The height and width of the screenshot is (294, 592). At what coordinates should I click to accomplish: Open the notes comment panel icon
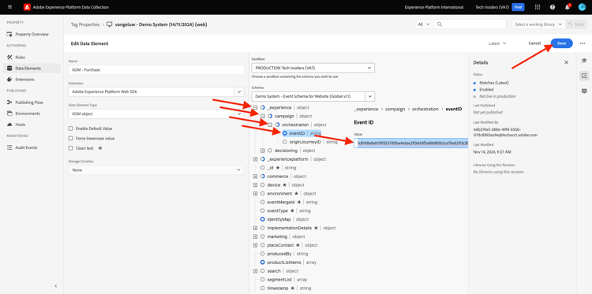tap(584, 91)
